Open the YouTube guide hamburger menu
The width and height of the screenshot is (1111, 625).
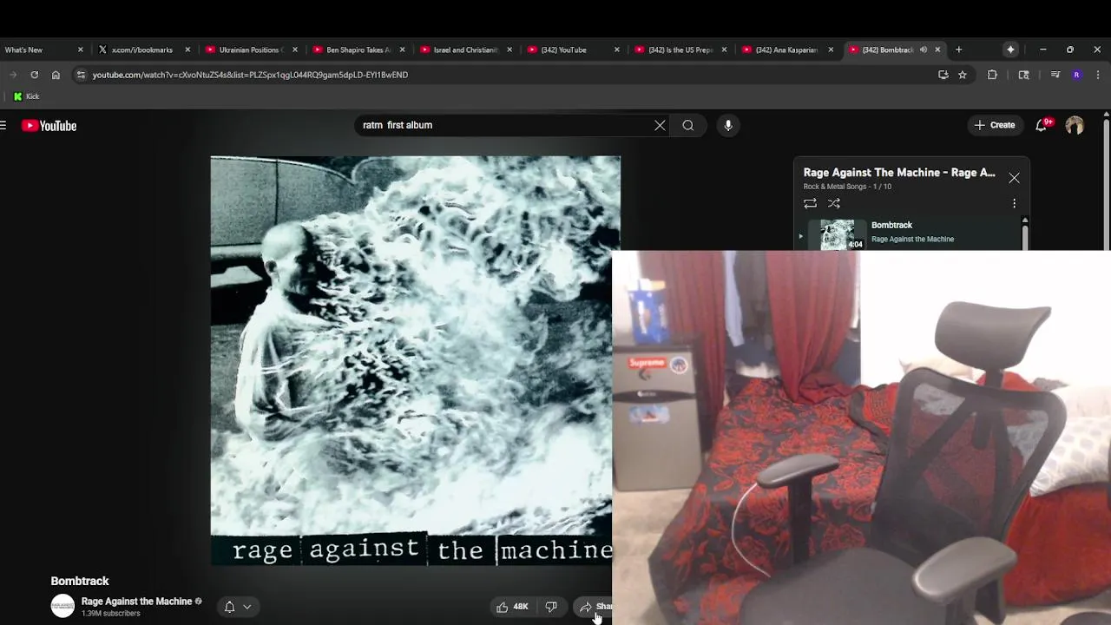click(x=3, y=126)
